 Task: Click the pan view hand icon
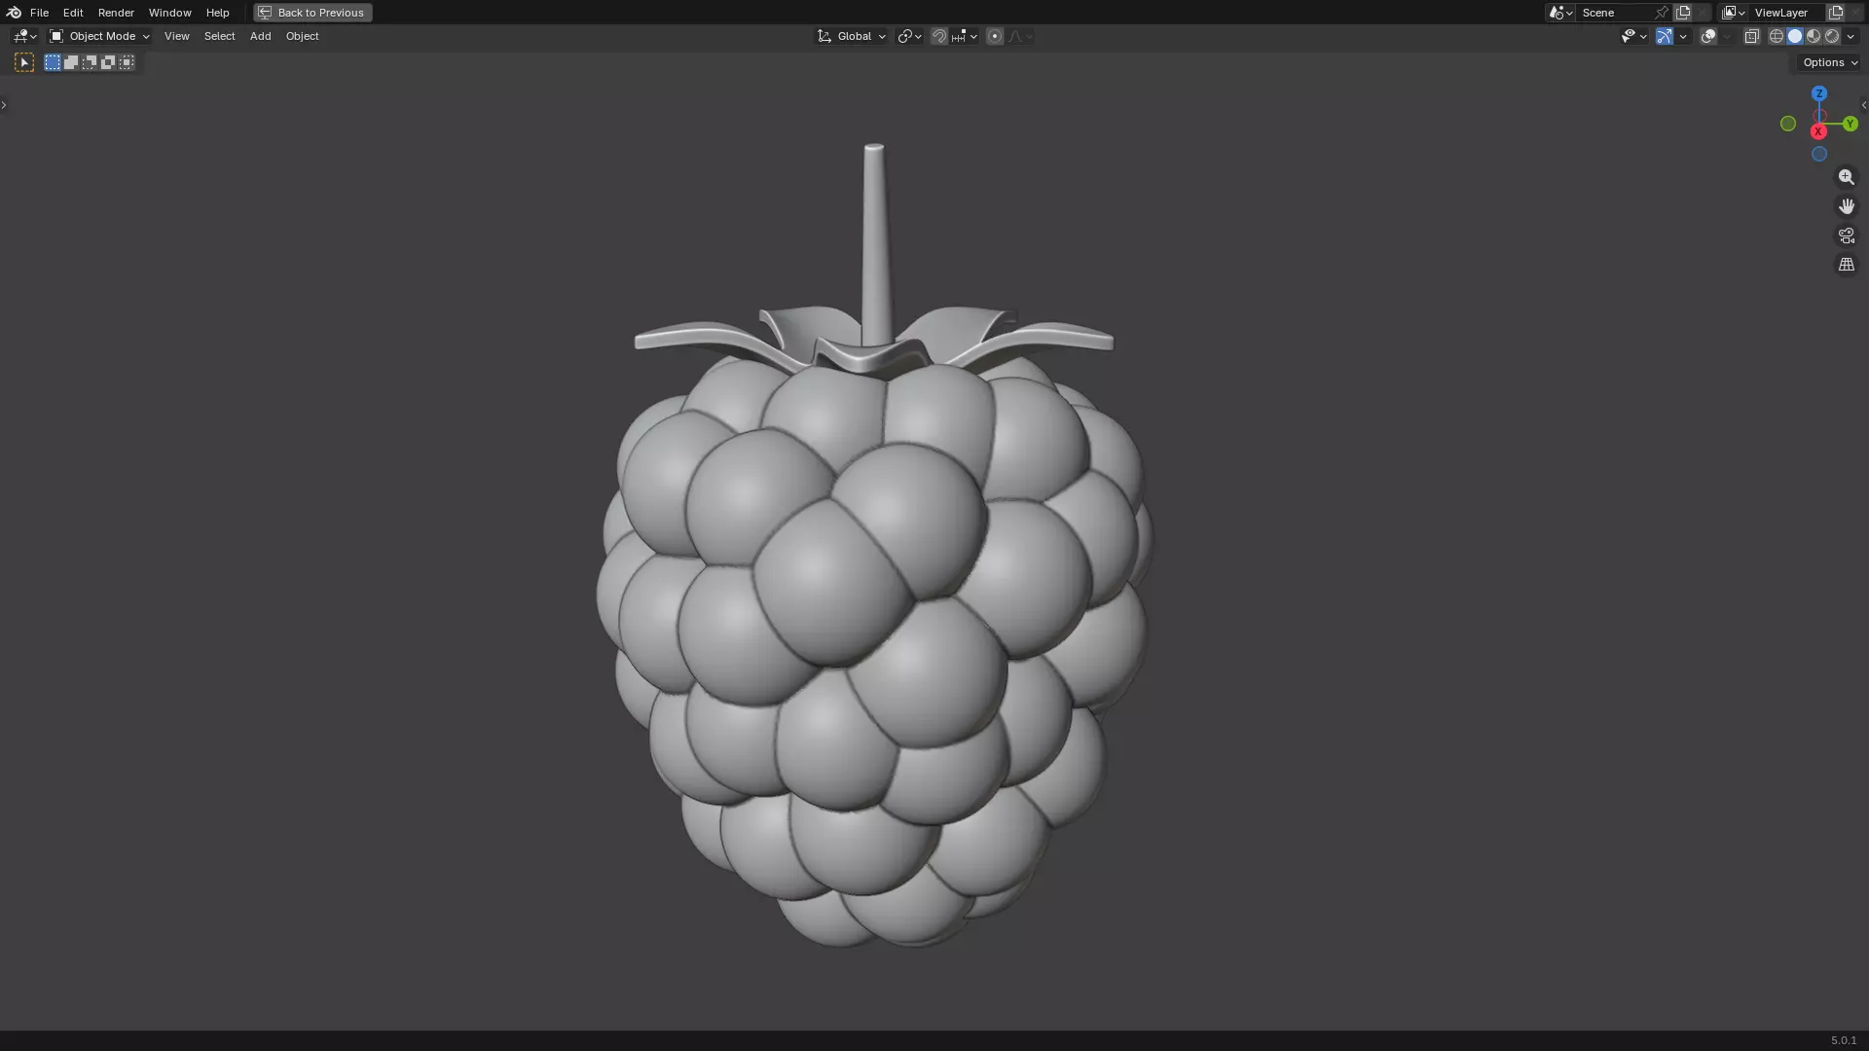tap(1847, 206)
